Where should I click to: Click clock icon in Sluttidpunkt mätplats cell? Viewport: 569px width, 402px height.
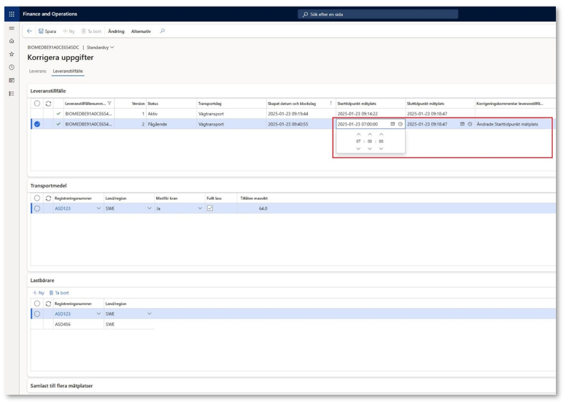click(x=470, y=124)
